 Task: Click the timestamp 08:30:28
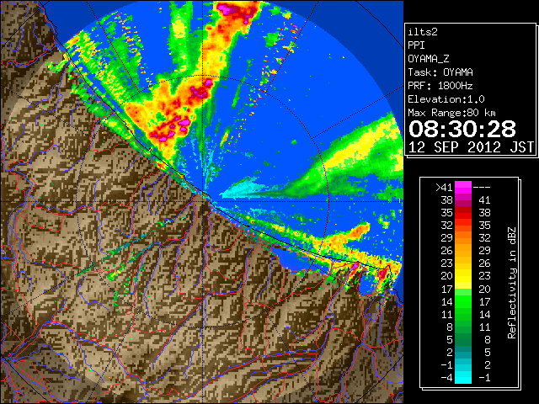pyautogui.click(x=462, y=129)
